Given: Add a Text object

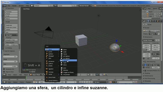Looking at the screenshot, I should pyautogui.click(x=52, y=58).
